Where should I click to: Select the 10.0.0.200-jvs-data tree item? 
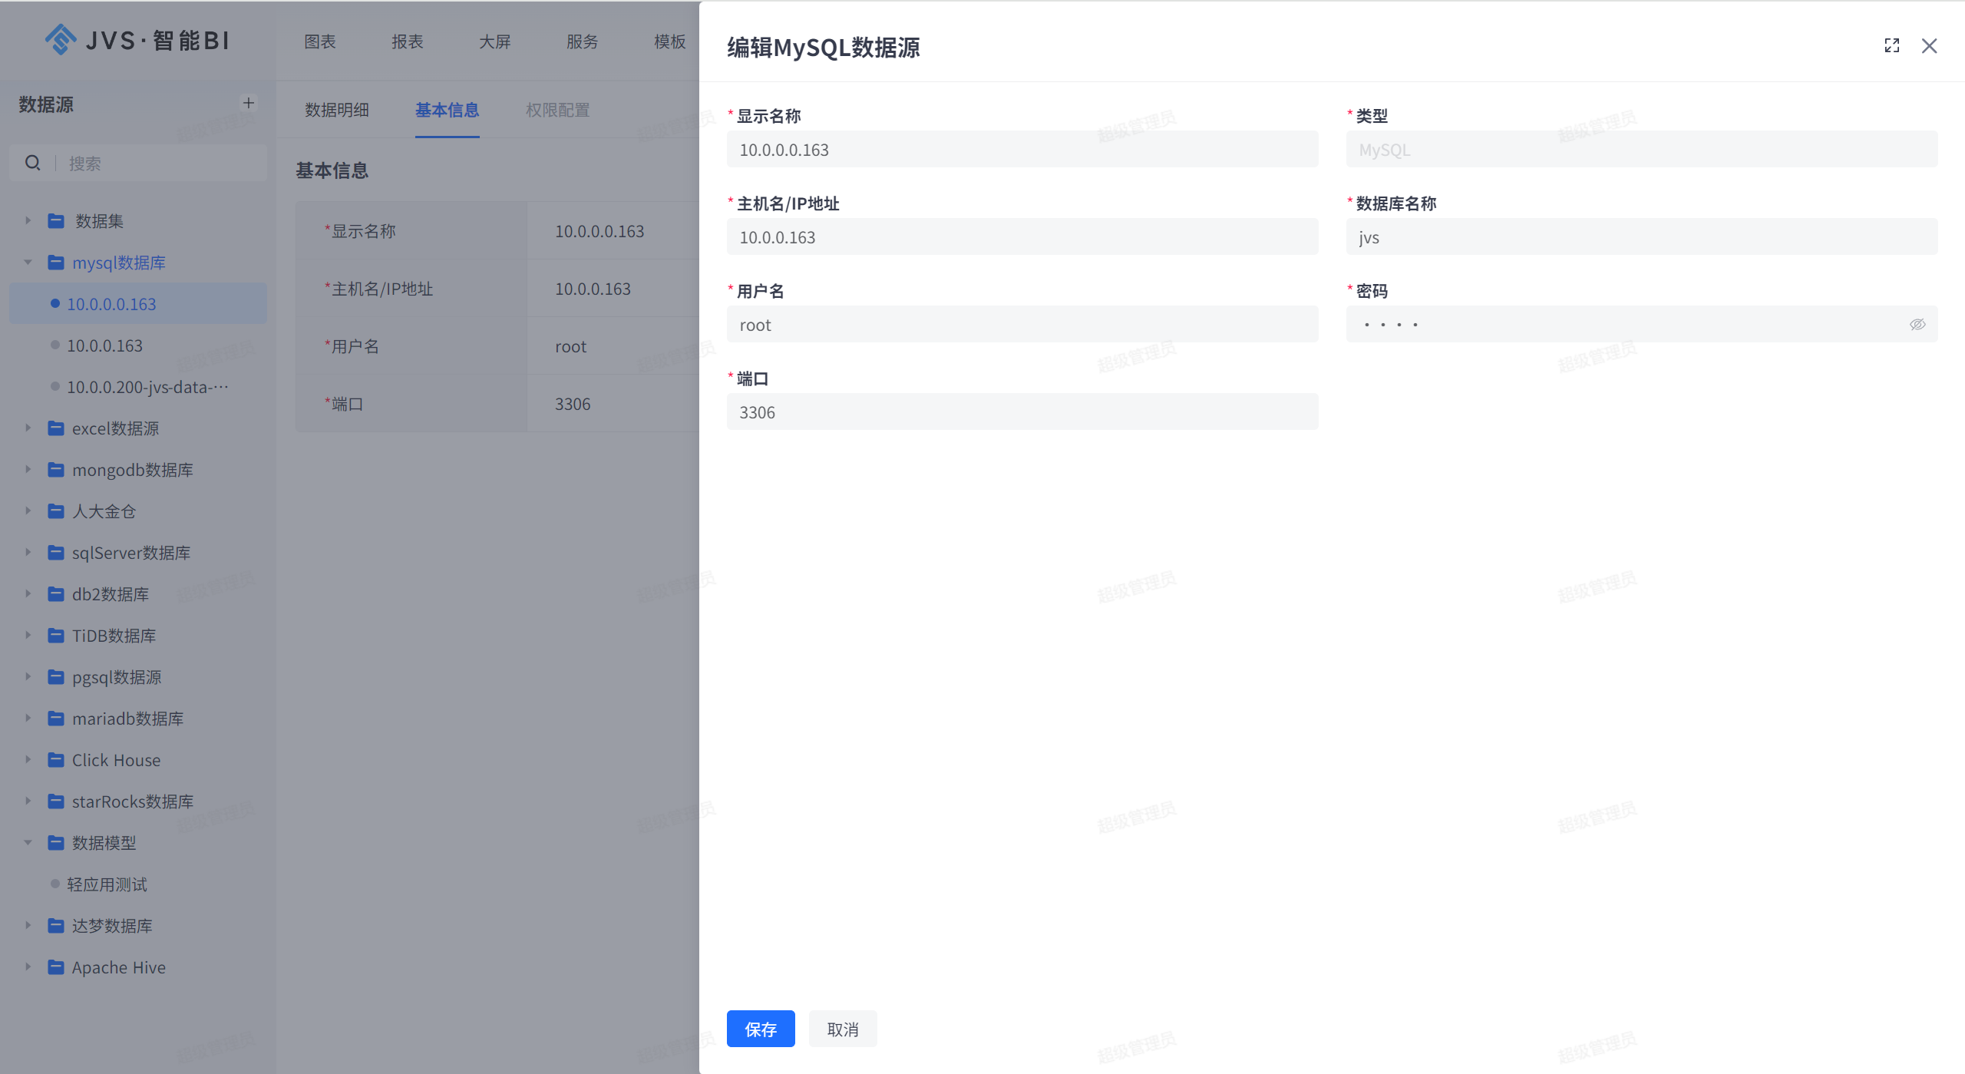point(138,387)
